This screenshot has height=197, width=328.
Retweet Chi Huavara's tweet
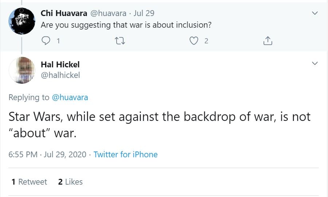[x=120, y=41]
